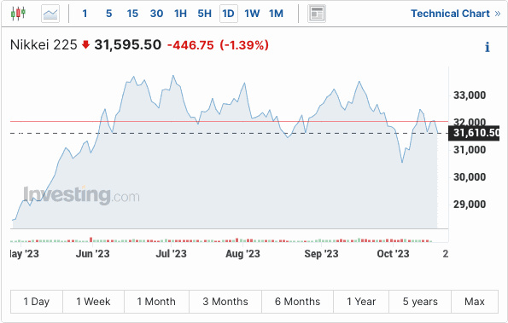
Task: Show the 3 Months range
Action: point(225,302)
